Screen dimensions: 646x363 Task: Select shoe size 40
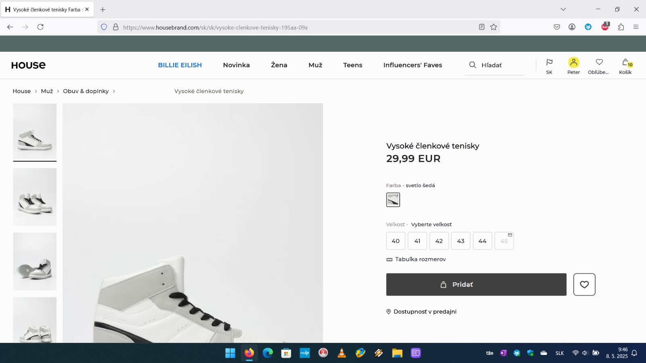click(396, 241)
